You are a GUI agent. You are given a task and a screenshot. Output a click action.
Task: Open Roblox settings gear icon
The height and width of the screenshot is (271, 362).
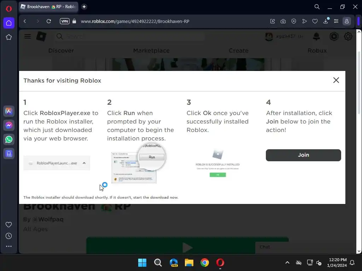348,36
